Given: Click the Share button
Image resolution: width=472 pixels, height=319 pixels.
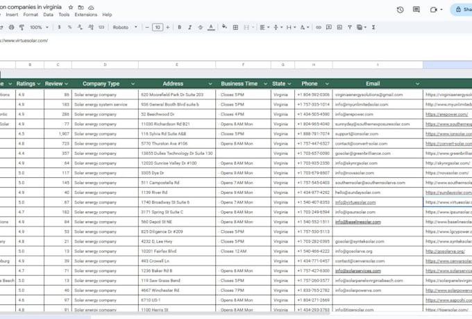Looking at the screenshot, I should click(x=462, y=10).
